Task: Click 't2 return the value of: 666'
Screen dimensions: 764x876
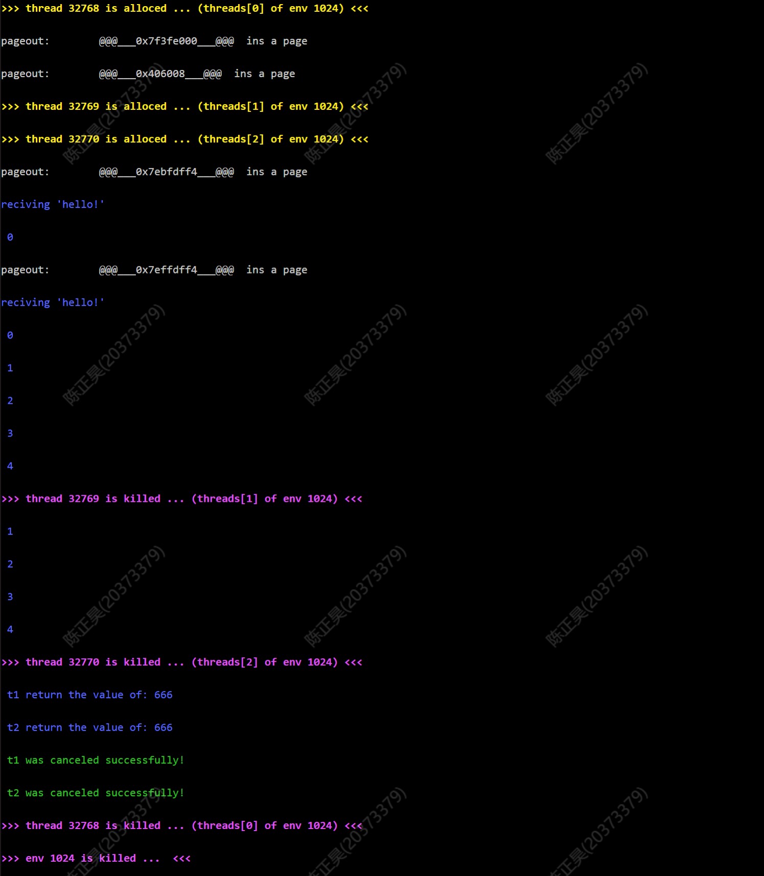Action: point(90,728)
